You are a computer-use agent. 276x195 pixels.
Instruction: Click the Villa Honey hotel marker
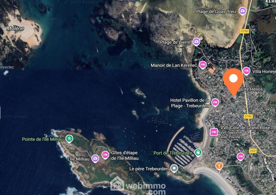coord(246,71)
